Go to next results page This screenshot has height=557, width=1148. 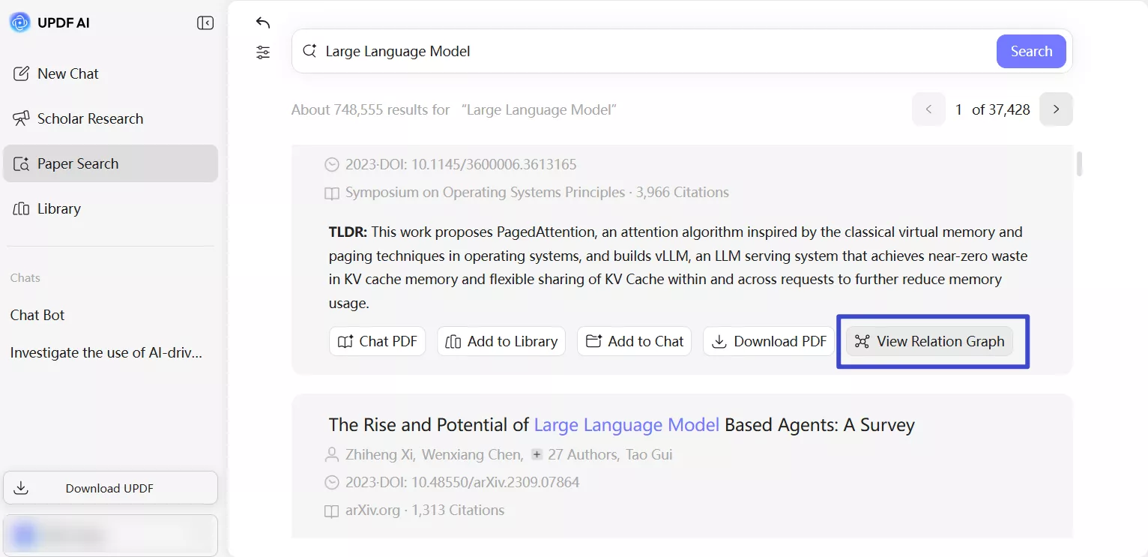click(x=1056, y=109)
